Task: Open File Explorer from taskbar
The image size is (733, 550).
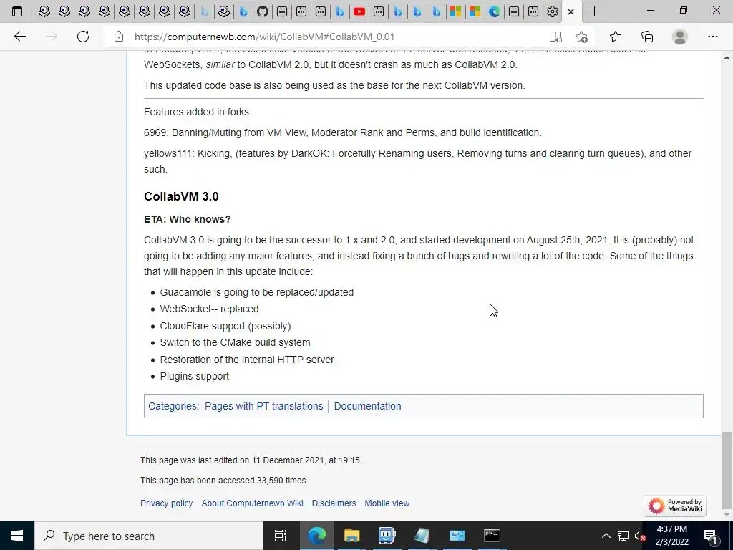Action: tap(351, 536)
